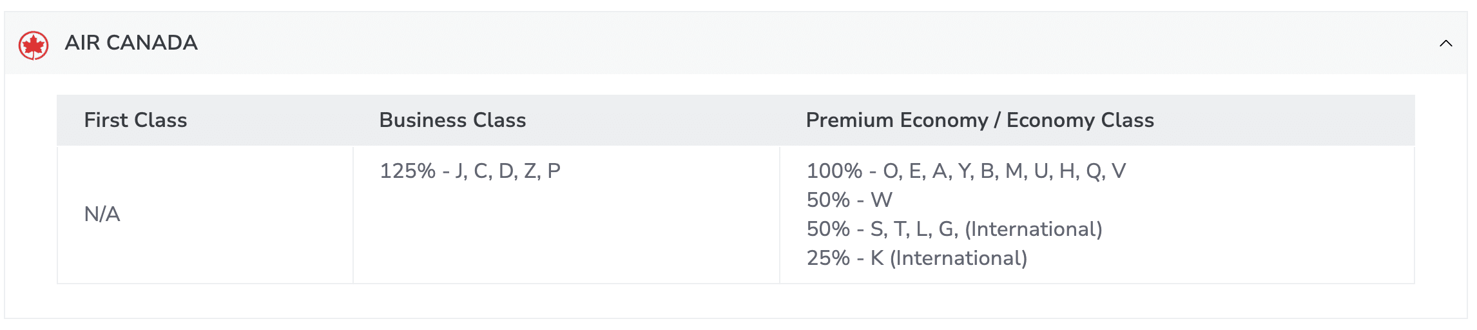Click the W fare class letter
The image size is (1477, 330).
point(882,200)
